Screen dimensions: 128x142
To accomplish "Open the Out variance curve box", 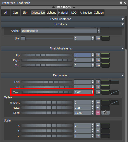I will (x=106, y=65).
